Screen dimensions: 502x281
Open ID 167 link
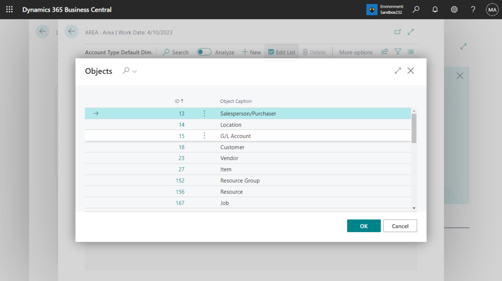[x=180, y=203]
